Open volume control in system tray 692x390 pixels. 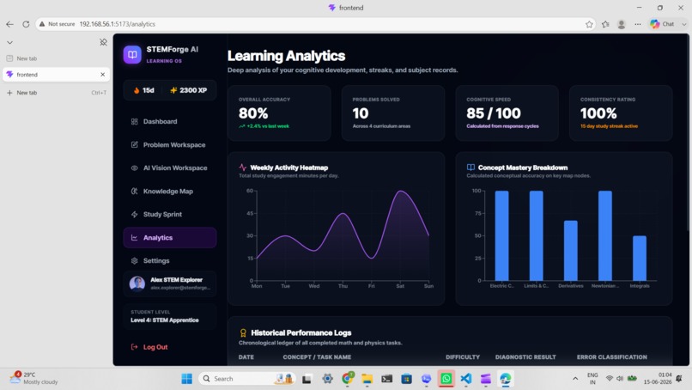620,379
